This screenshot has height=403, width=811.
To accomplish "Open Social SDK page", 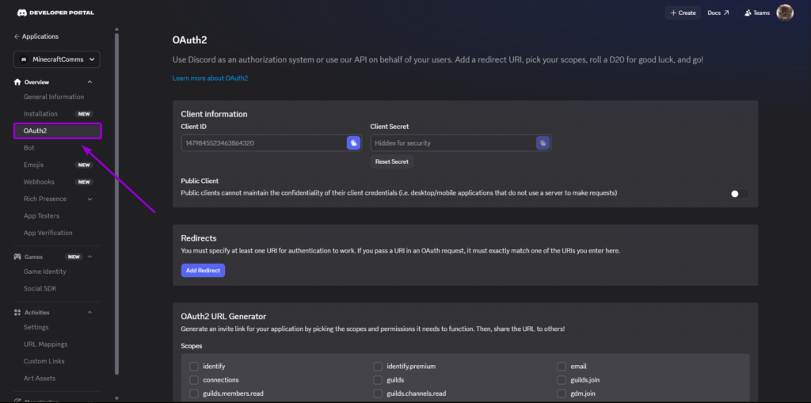I will (40, 289).
